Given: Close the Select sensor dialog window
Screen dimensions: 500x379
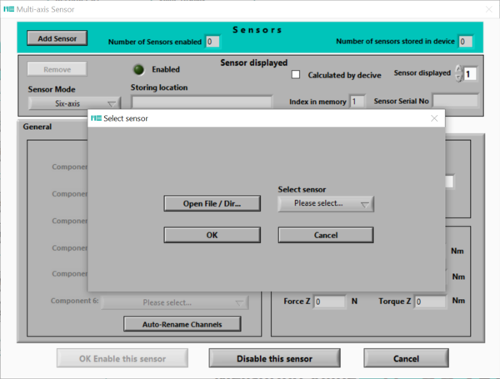Looking at the screenshot, I should tap(433, 119).
